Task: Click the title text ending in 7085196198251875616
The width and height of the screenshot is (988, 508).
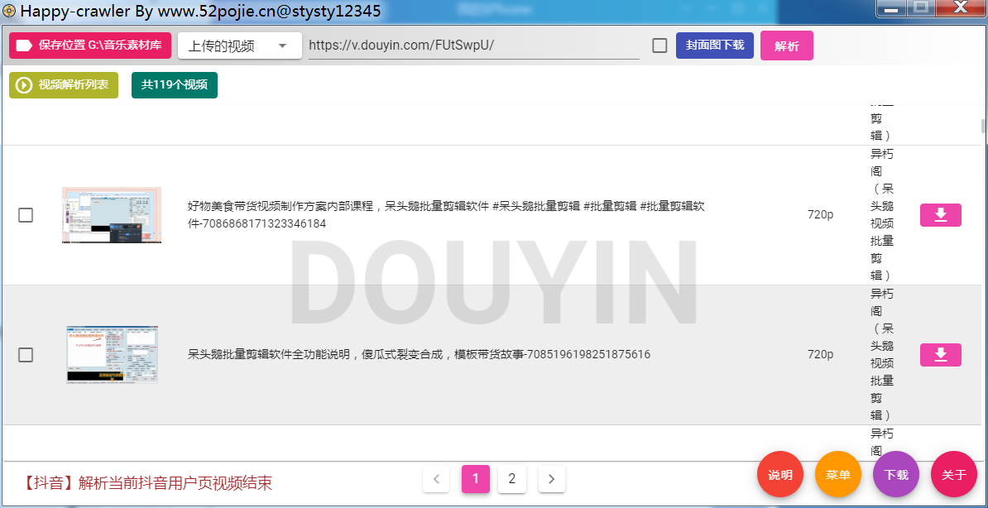Action: pos(419,355)
